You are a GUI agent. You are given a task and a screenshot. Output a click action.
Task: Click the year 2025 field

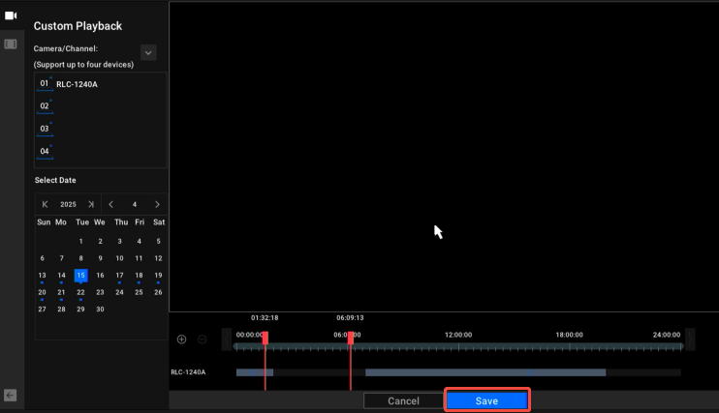[68, 204]
